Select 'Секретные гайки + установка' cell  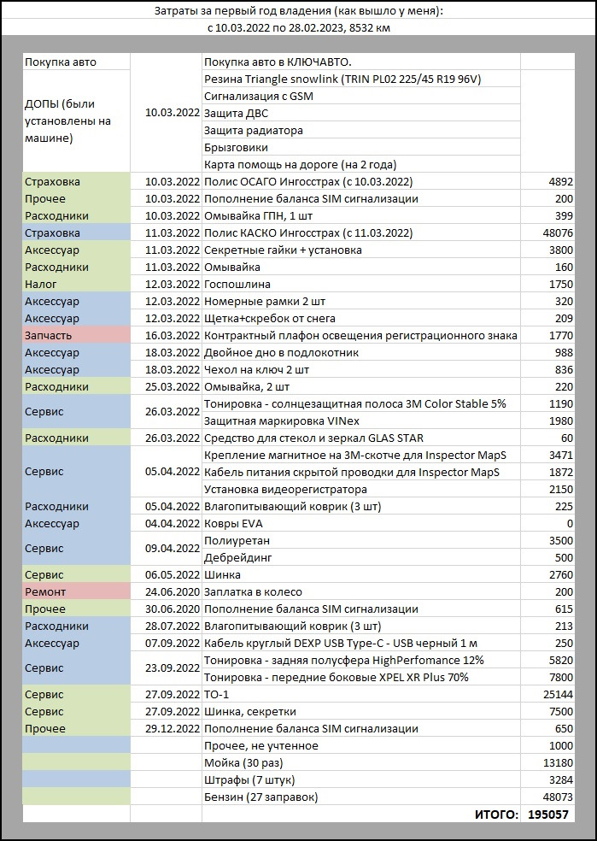tap(361, 250)
